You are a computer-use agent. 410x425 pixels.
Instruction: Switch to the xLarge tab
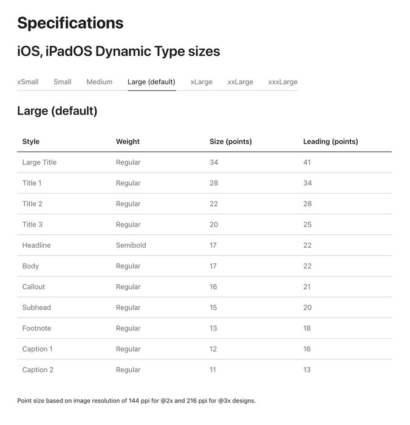point(201,82)
